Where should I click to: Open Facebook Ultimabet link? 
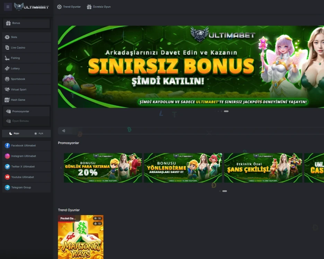click(x=26, y=146)
